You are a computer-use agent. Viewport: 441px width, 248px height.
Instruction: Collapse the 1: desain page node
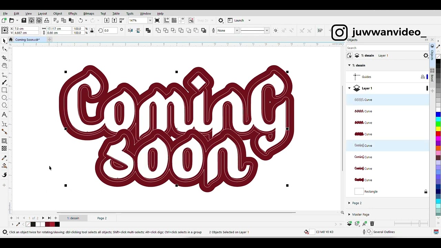349,65
